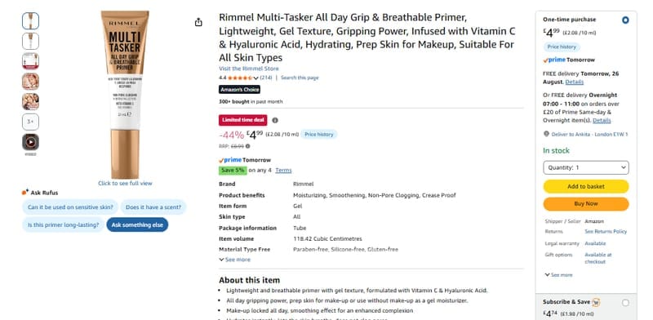Open the star rating breakdown chevron
Viewport: 653px width, 320px height.
click(x=255, y=78)
